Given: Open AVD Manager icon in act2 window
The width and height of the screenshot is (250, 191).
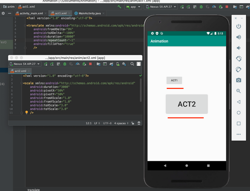Looking at the screenshot, I should click(118, 64).
